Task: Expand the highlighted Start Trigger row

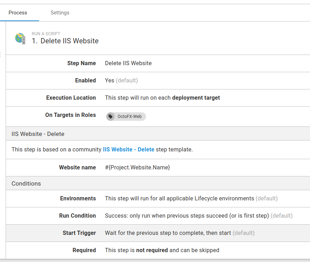Action: click(158, 233)
